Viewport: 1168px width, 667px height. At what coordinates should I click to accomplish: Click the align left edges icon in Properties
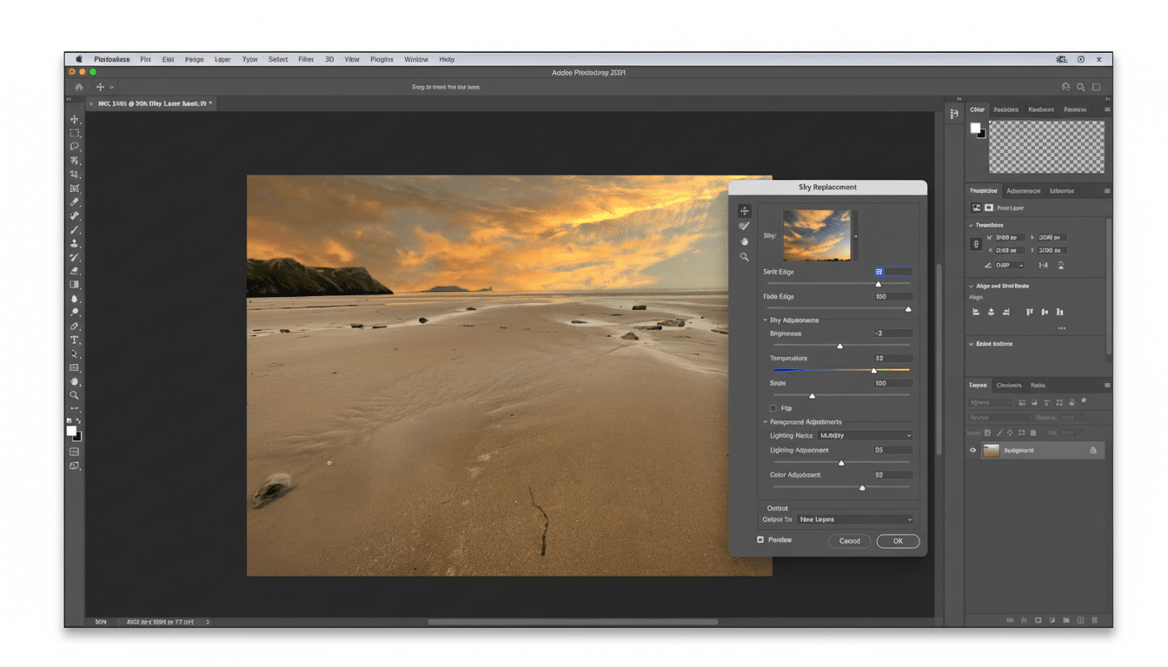(x=978, y=311)
